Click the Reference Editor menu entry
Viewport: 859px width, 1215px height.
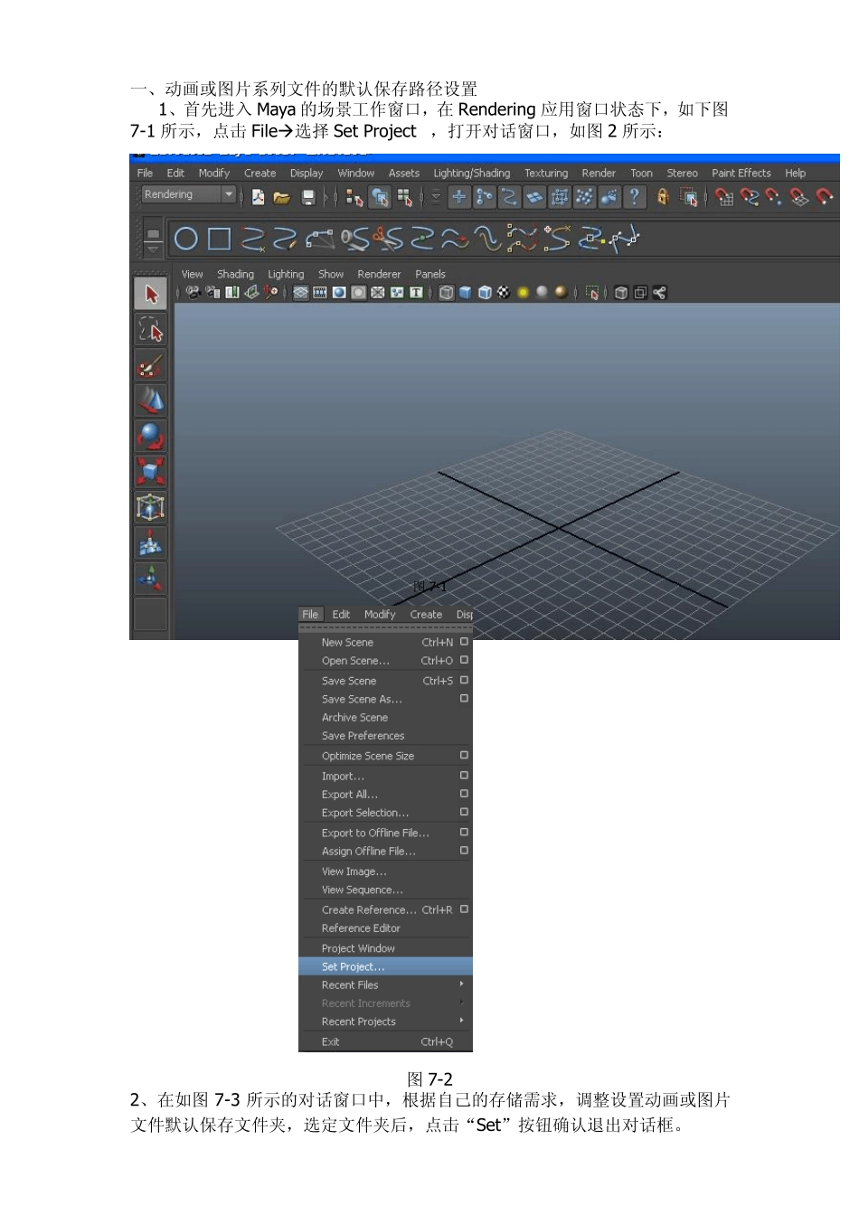click(x=385, y=928)
